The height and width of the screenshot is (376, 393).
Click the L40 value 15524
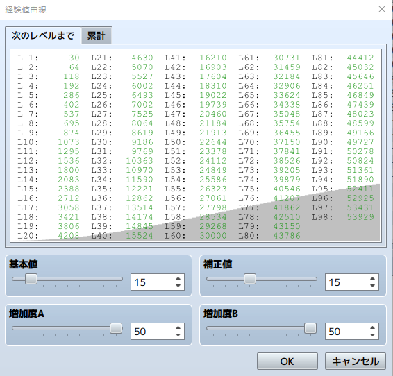pyautogui.click(x=140, y=236)
